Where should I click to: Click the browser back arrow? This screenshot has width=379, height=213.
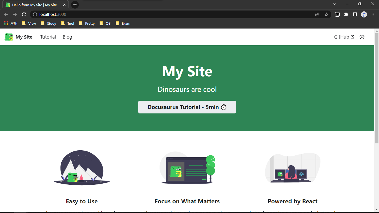point(6,14)
